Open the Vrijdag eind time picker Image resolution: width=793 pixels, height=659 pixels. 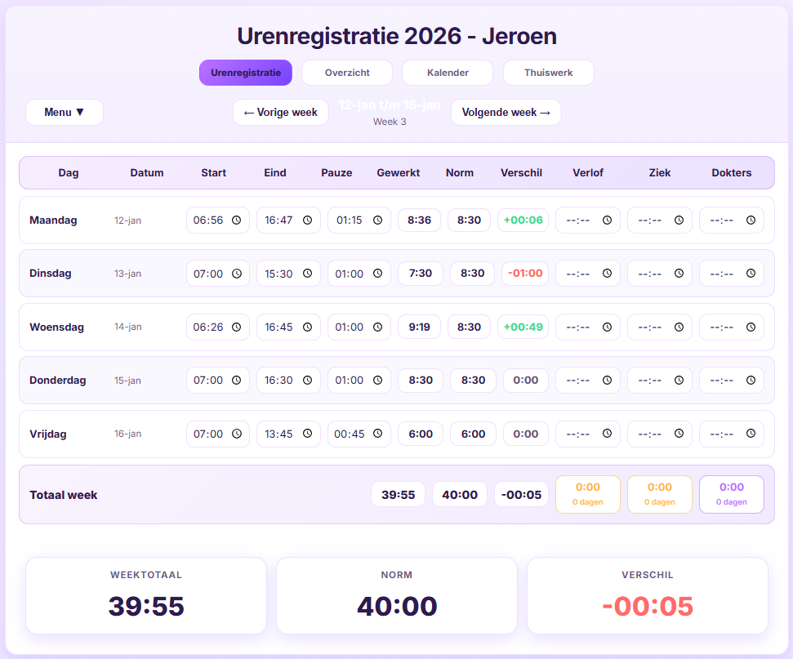coord(306,434)
